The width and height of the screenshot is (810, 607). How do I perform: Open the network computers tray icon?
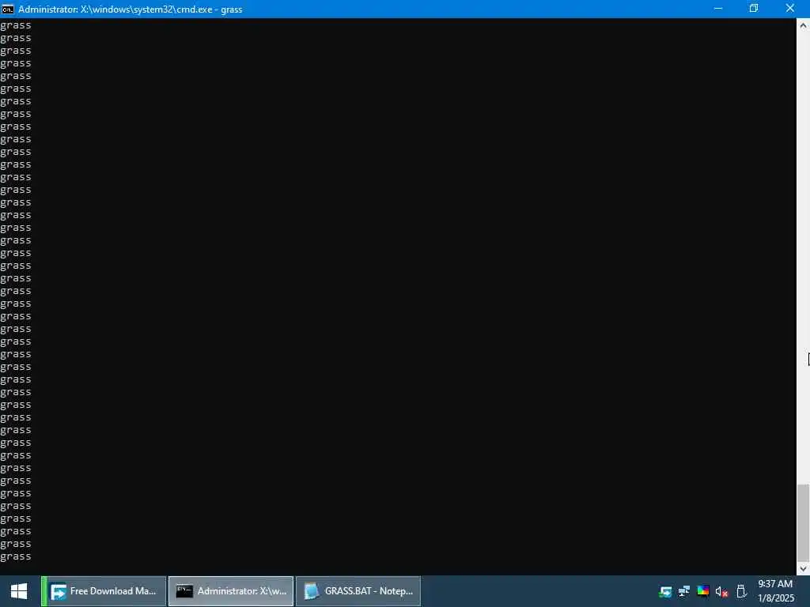(x=684, y=591)
